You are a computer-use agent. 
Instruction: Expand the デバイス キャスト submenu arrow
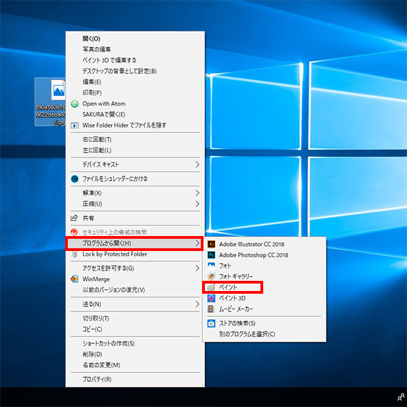pos(197,164)
